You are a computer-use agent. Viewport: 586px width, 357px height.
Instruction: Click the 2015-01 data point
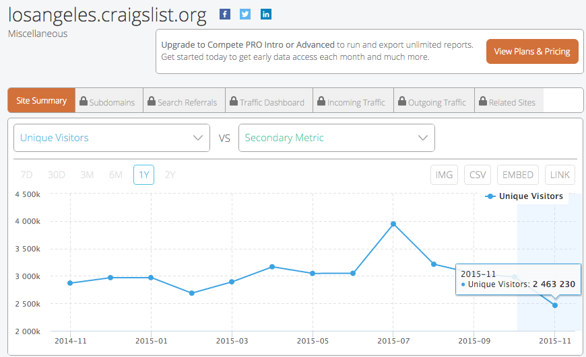click(151, 278)
